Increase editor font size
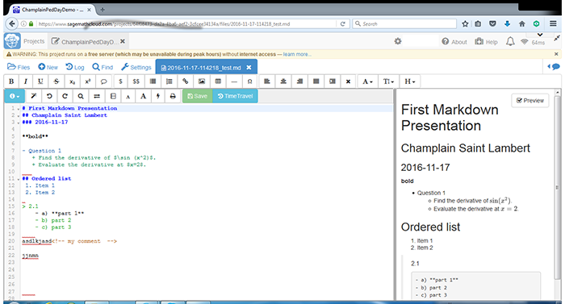Image resolution: width=565 pixels, height=304 pixels. click(x=143, y=96)
